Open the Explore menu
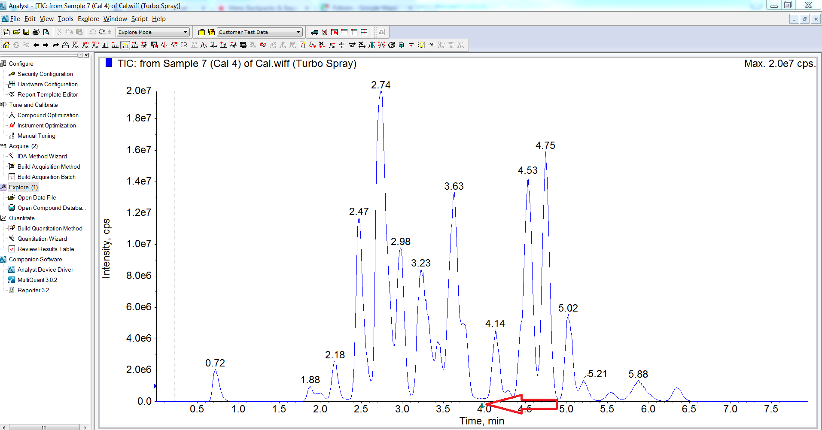Screen dimensions: 822x430 [x=88, y=19]
